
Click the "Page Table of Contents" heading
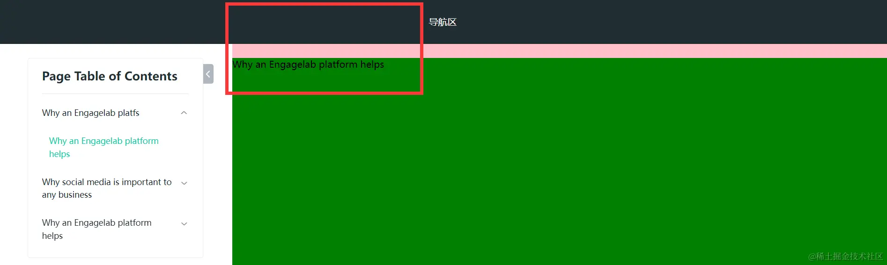coord(110,76)
